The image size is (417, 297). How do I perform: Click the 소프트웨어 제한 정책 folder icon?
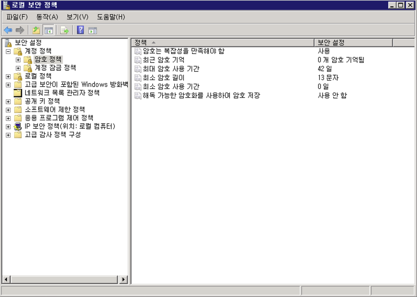(x=18, y=110)
